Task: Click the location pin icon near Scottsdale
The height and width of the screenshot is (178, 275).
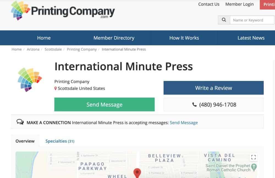Action: click(x=56, y=88)
